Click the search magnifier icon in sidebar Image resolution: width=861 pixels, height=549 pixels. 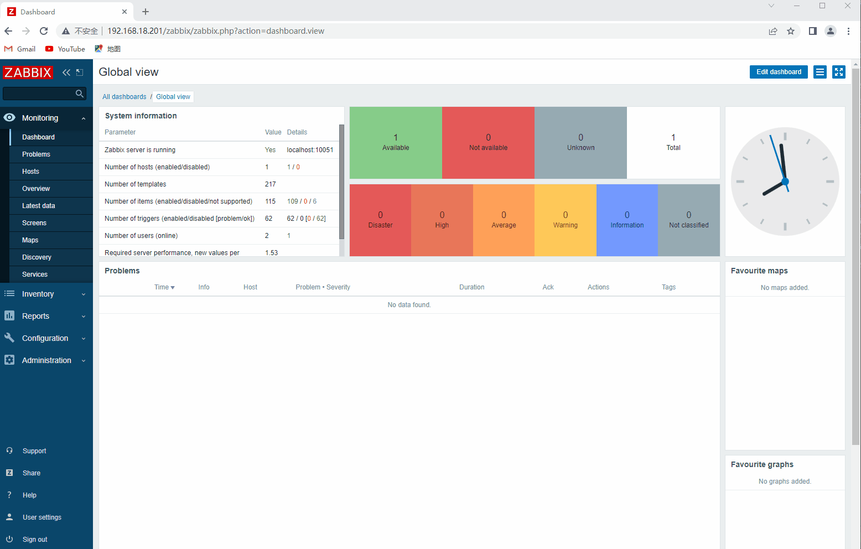click(80, 94)
